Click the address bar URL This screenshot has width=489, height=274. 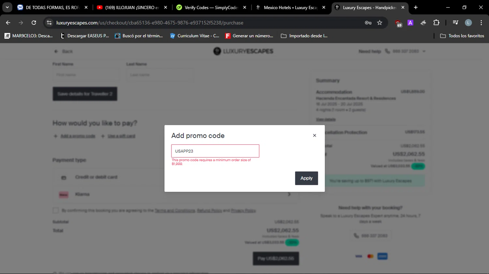(150, 23)
